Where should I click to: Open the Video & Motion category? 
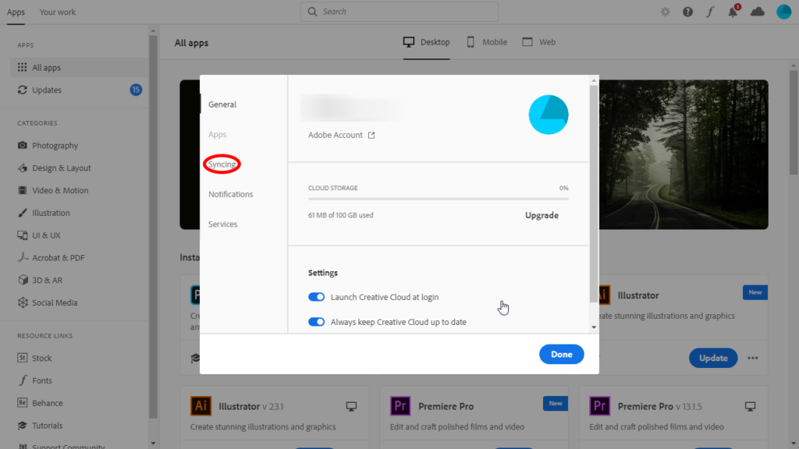coord(53,190)
